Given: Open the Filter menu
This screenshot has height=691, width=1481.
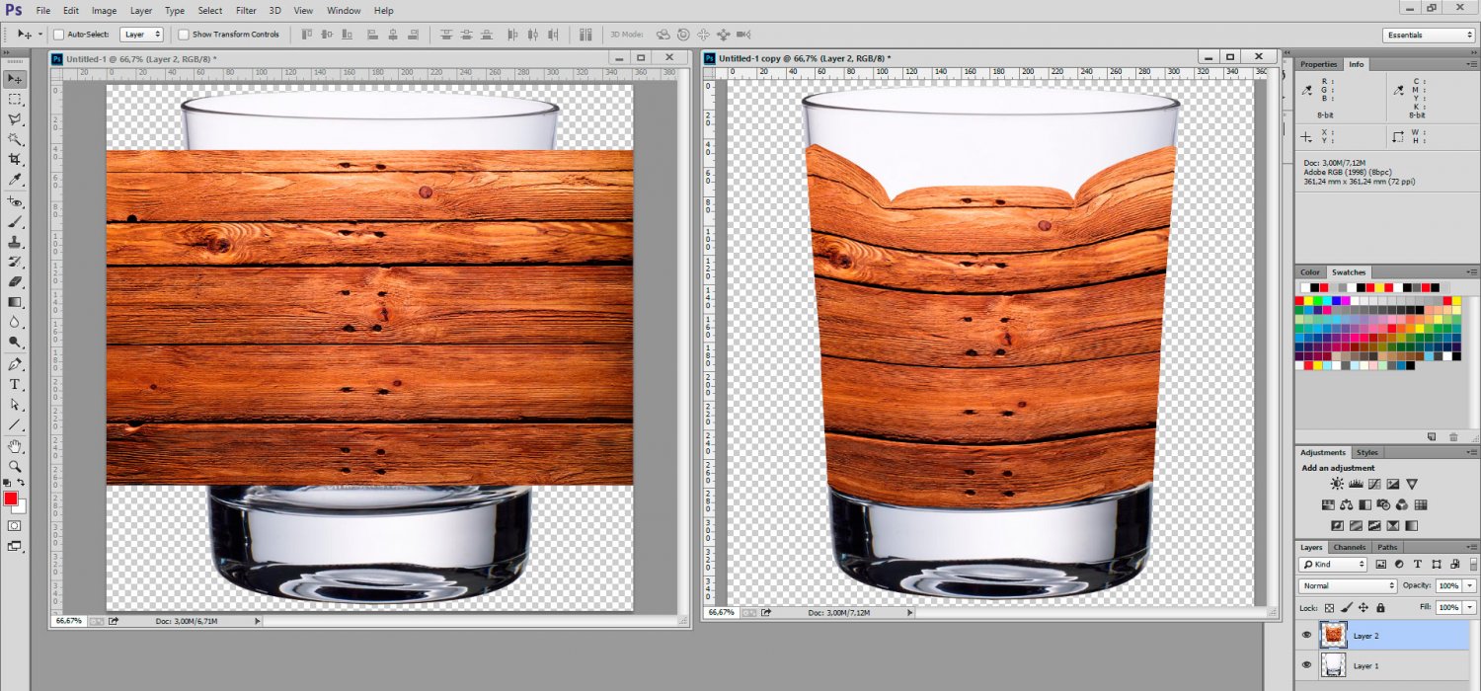Looking at the screenshot, I should [246, 11].
